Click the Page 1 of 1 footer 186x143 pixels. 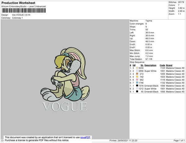179,141
